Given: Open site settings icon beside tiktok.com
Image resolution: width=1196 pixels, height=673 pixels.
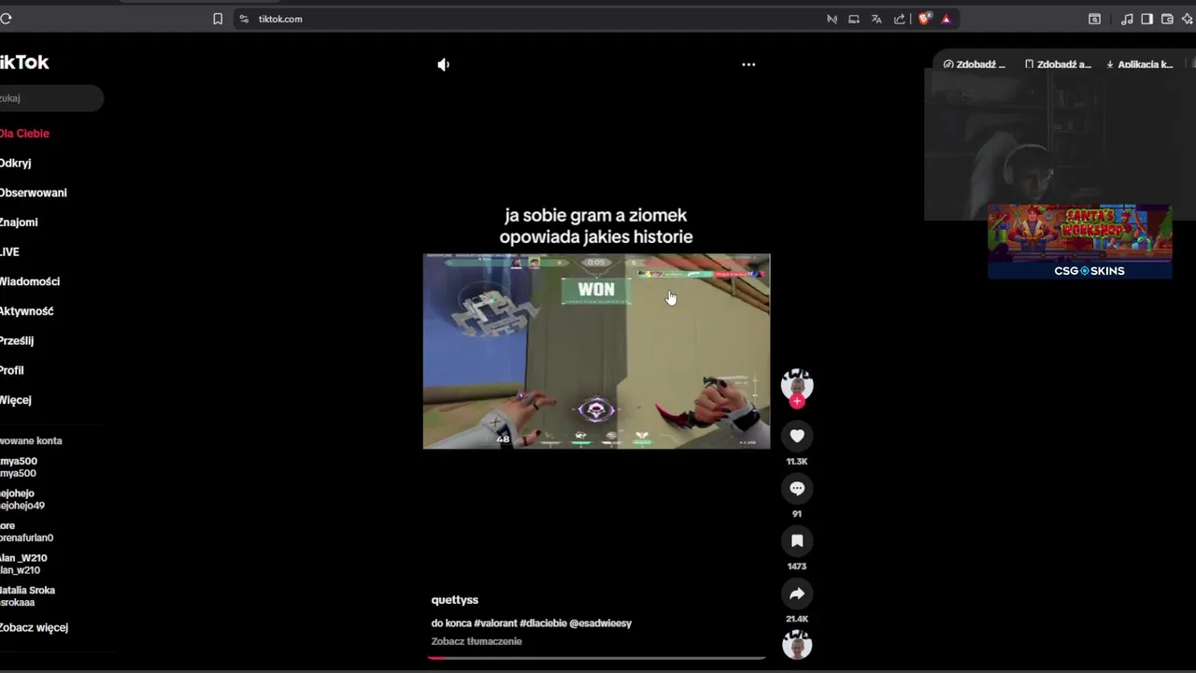Looking at the screenshot, I should tap(244, 19).
